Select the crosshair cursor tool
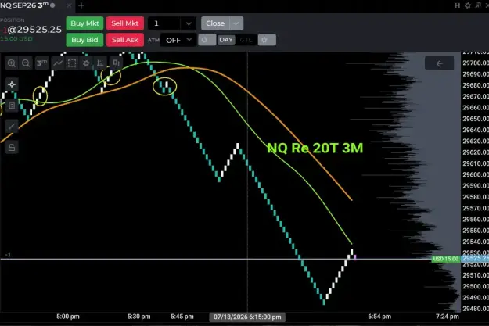The width and height of the screenshot is (489, 326). click(12, 84)
